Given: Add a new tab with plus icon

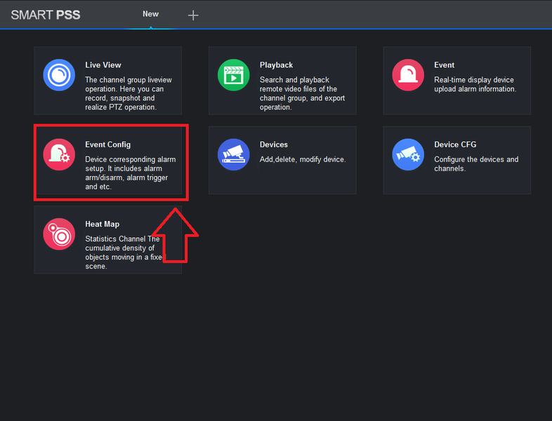Looking at the screenshot, I should [x=193, y=15].
